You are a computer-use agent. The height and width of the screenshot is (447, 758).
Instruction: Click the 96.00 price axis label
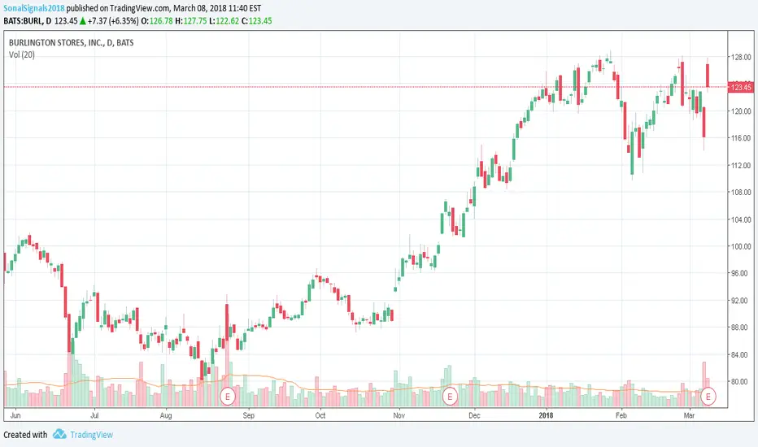tap(741, 274)
